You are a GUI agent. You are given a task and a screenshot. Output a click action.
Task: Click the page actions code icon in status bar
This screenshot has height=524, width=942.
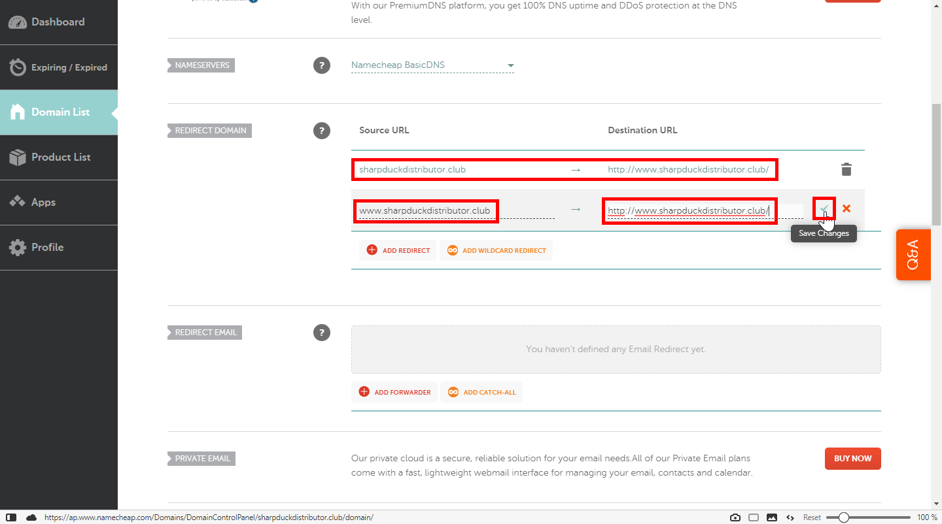coord(790,517)
